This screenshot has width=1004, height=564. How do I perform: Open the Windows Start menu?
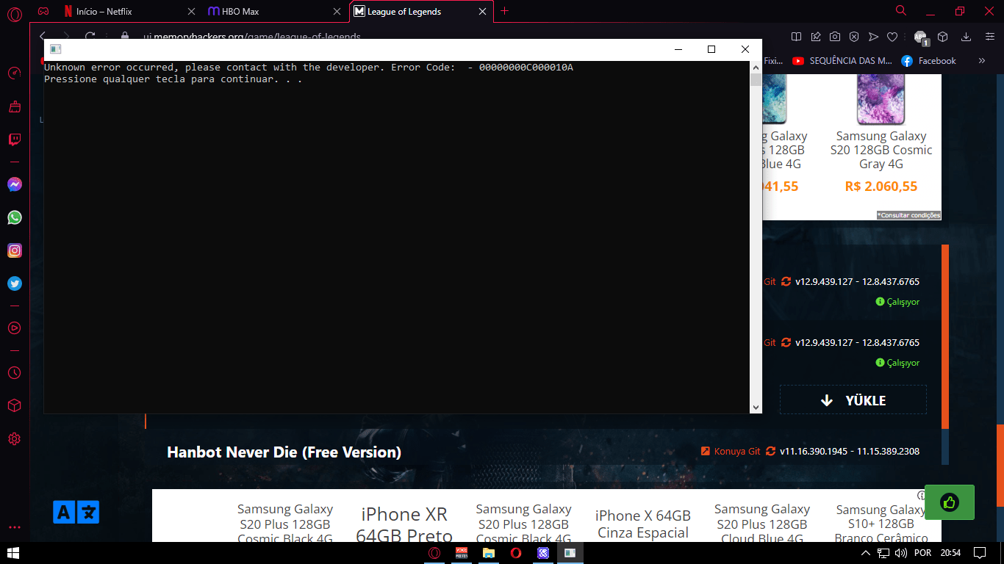13,552
